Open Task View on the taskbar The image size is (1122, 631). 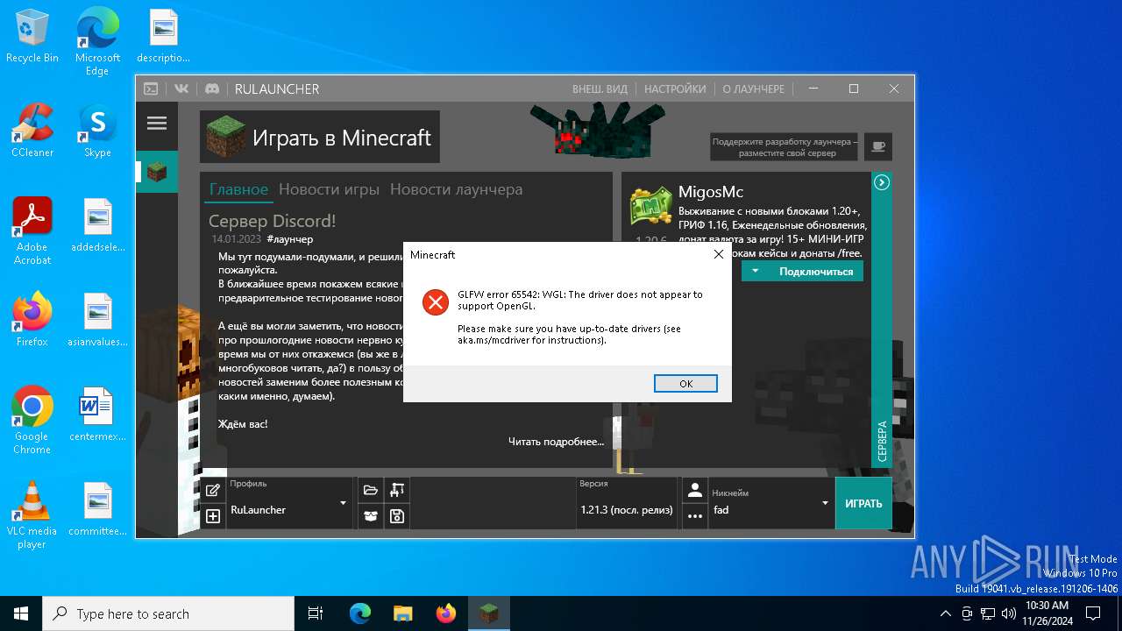click(x=316, y=613)
